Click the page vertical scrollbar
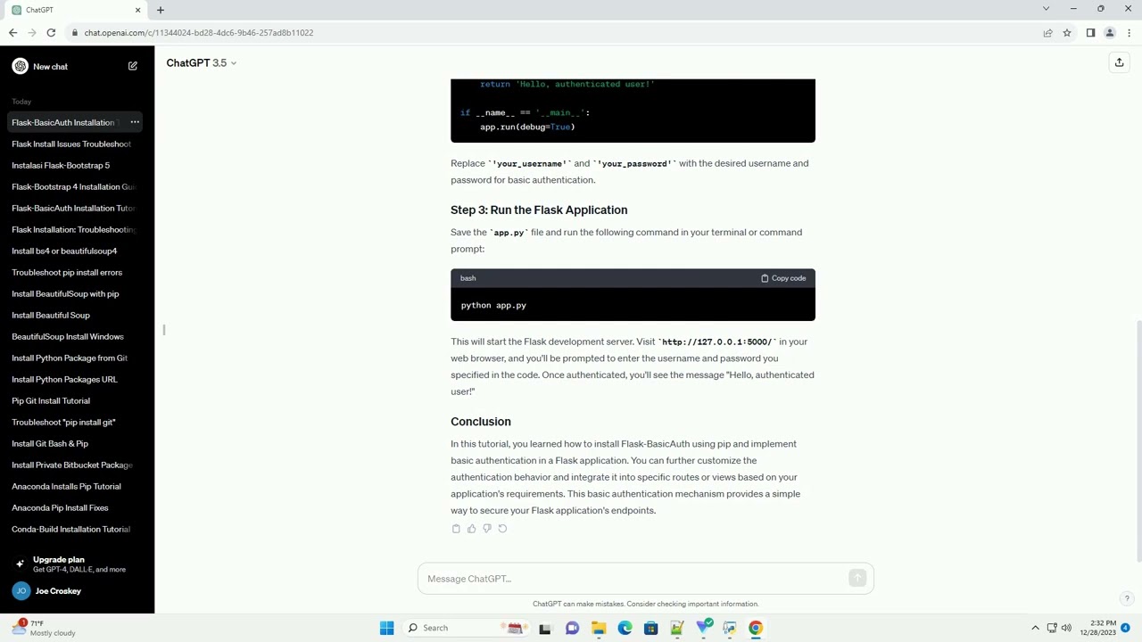This screenshot has width=1142, height=642. 1138,441
